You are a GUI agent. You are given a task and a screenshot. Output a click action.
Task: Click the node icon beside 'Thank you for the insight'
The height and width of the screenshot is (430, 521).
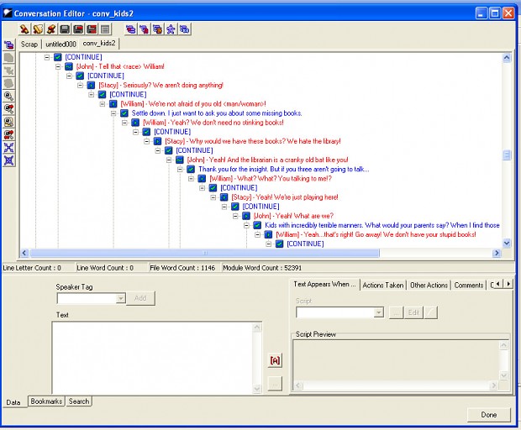point(191,170)
